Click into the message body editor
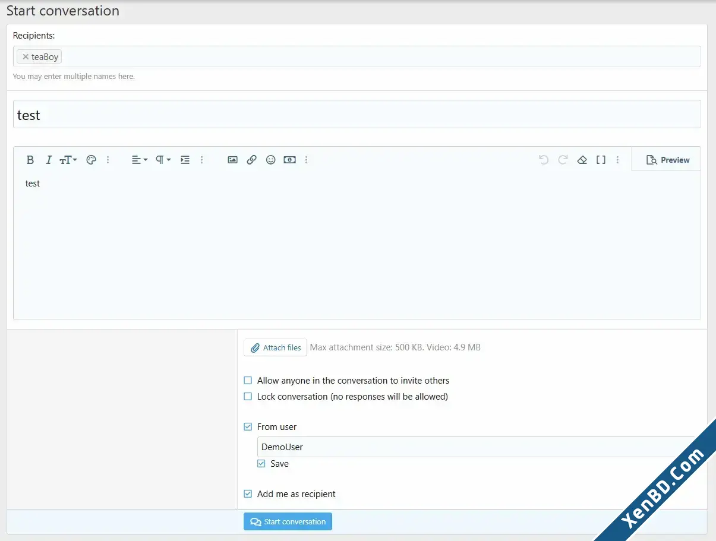Viewport: 716px width, 541px height. coord(357,245)
